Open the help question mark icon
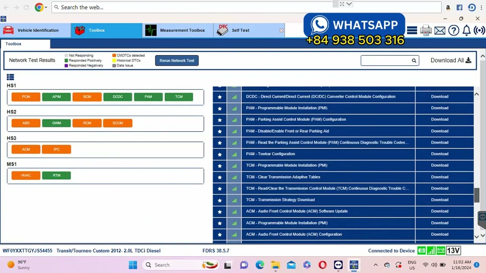Viewport: 486px width, 273px height. coord(454,30)
